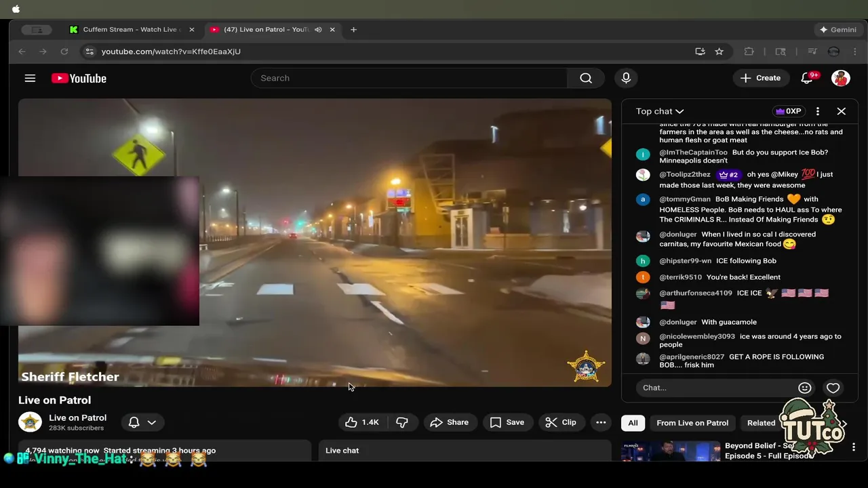Close the Cuffem Stream tab
This screenshot has height=488, width=868.
point(191,30)
